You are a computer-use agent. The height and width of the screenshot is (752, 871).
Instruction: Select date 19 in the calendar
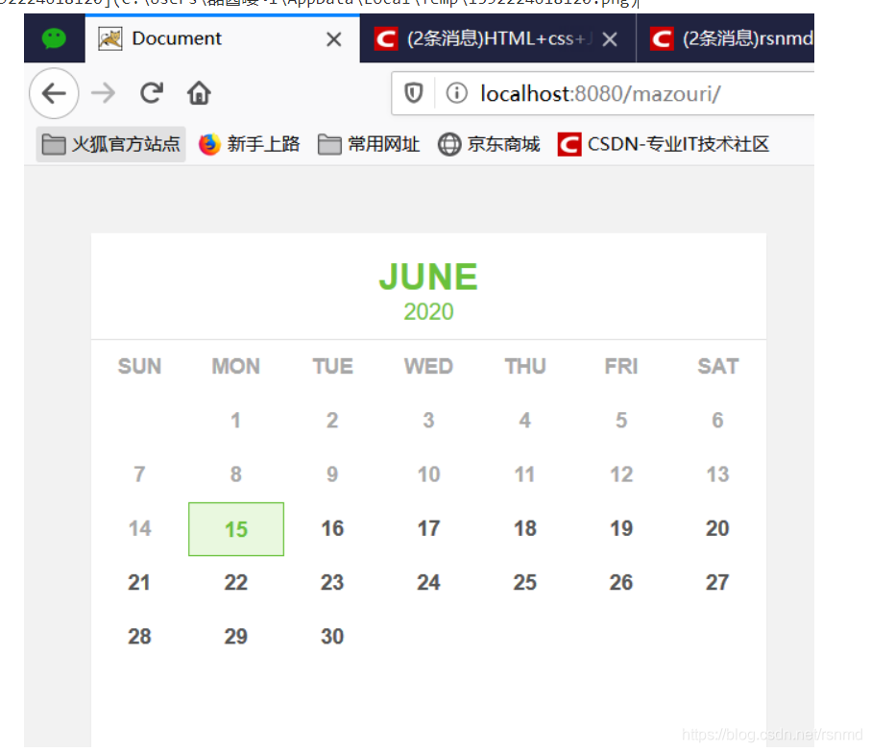point(621,528)
